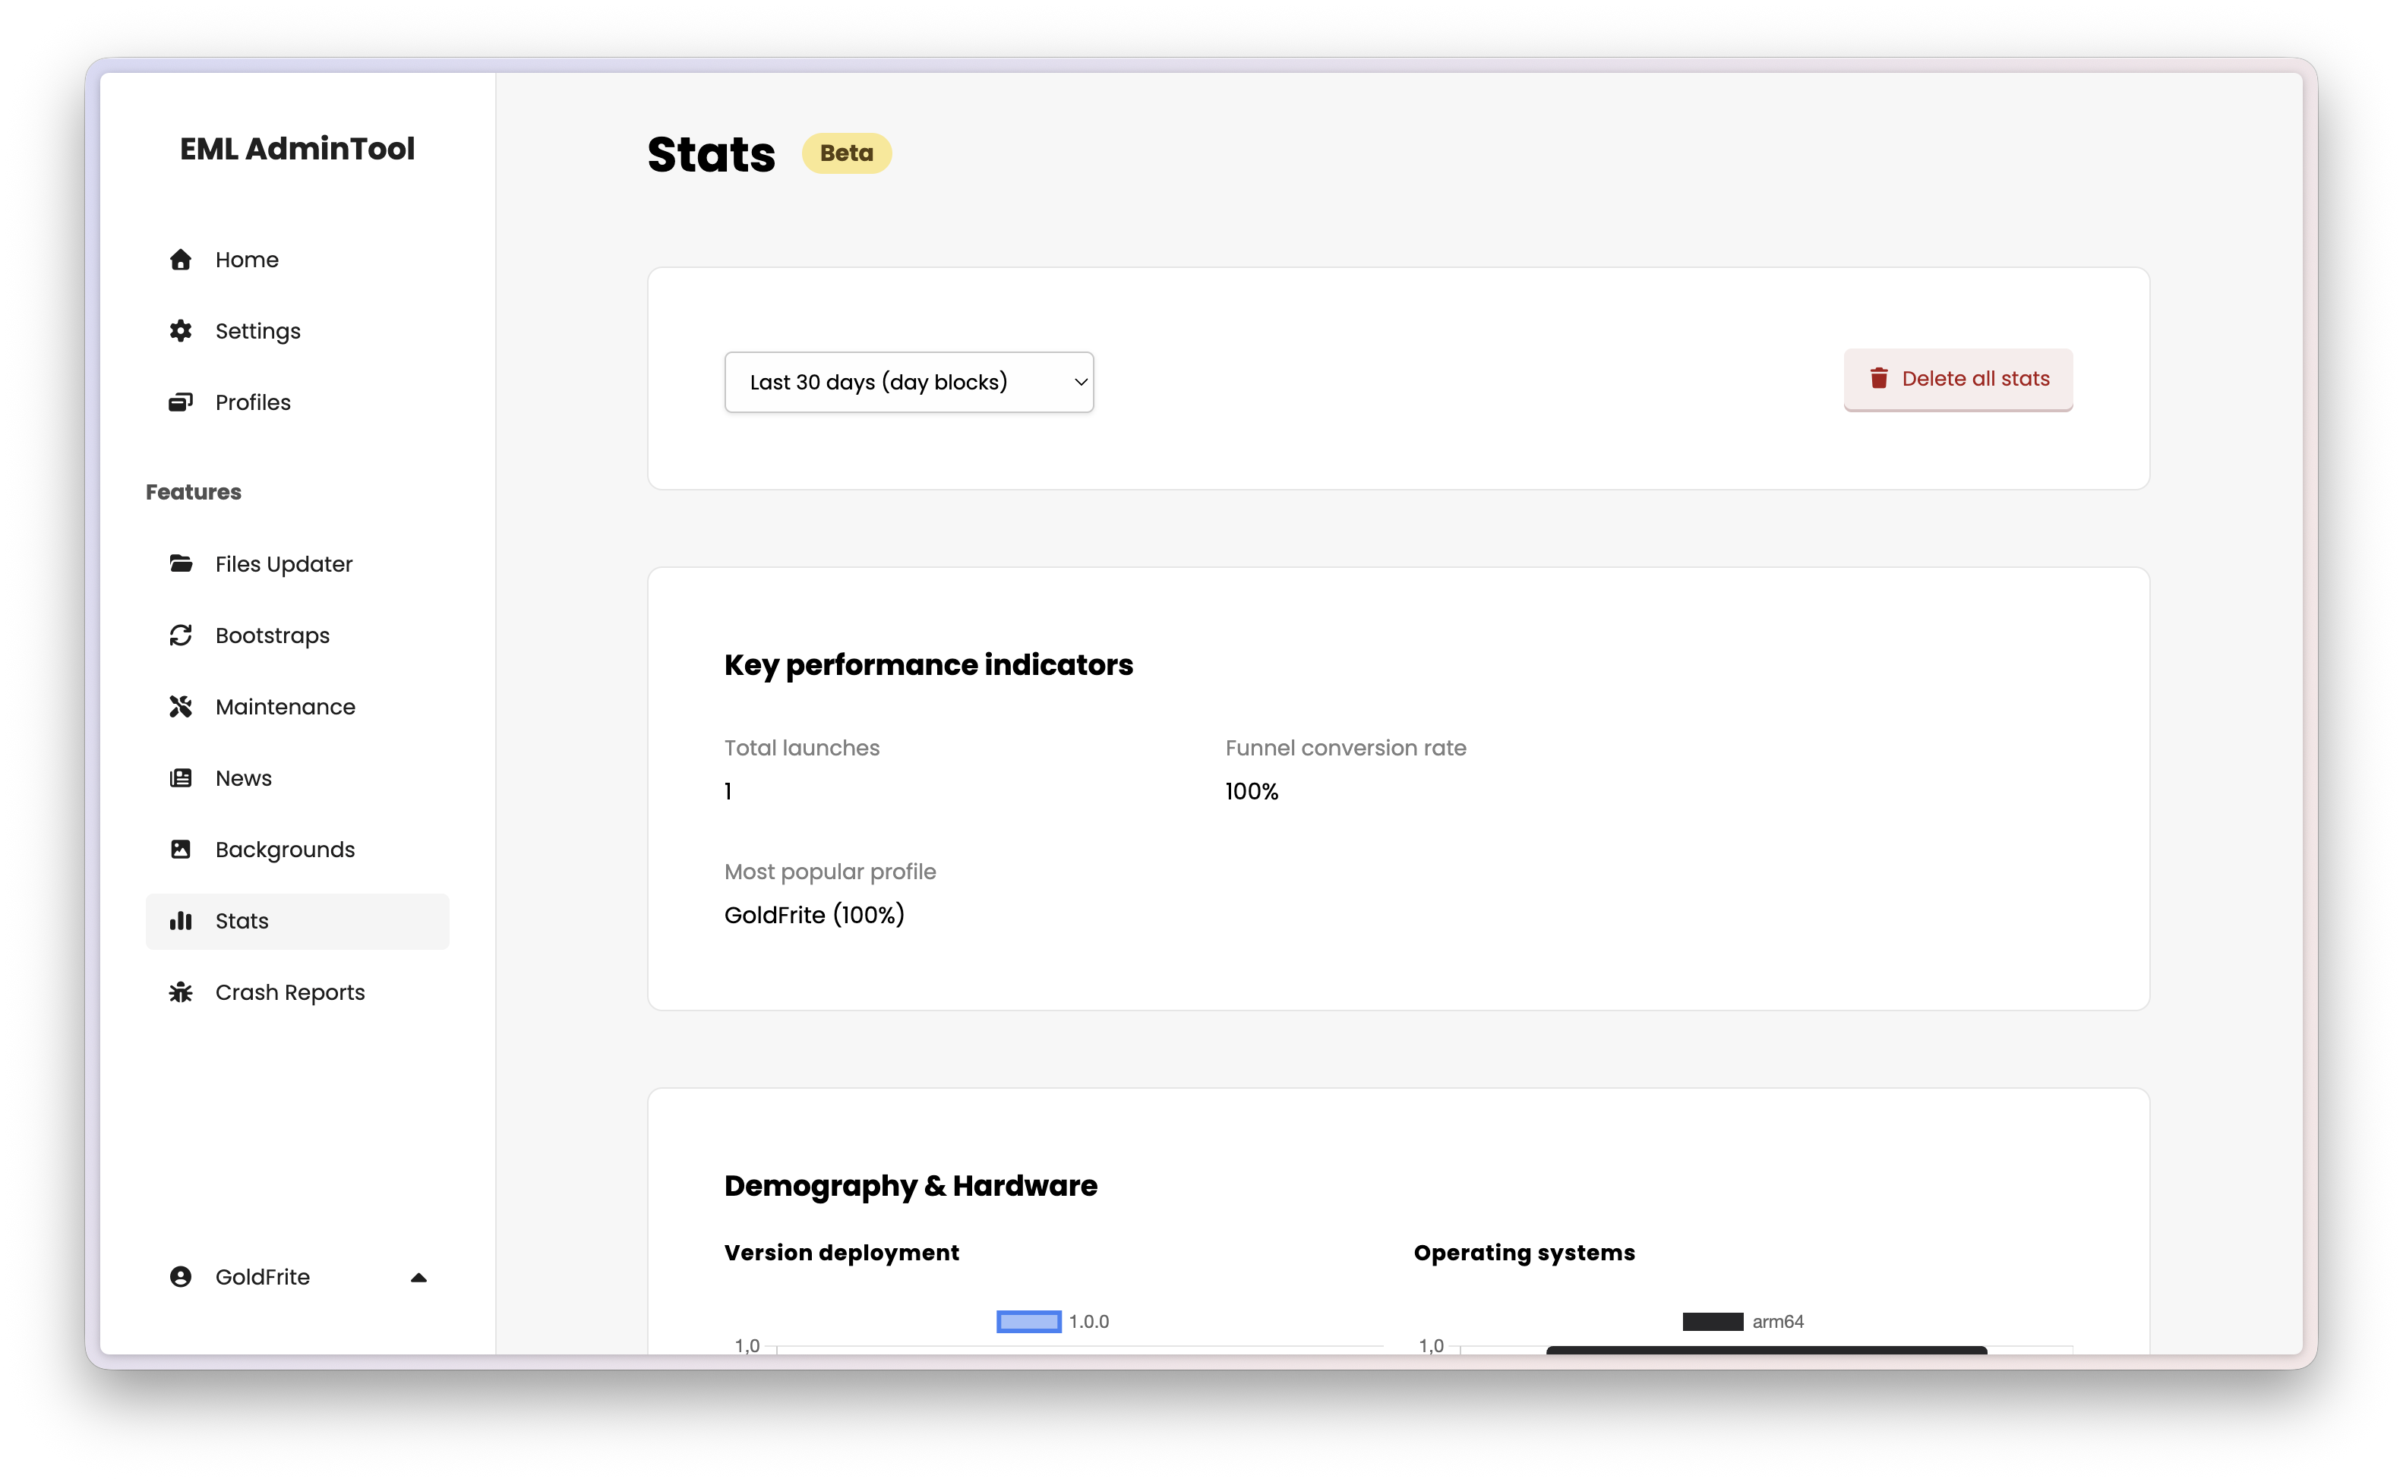
Task: Click the GoldFrite user avatar icon
Action: tap(181, 1277)
